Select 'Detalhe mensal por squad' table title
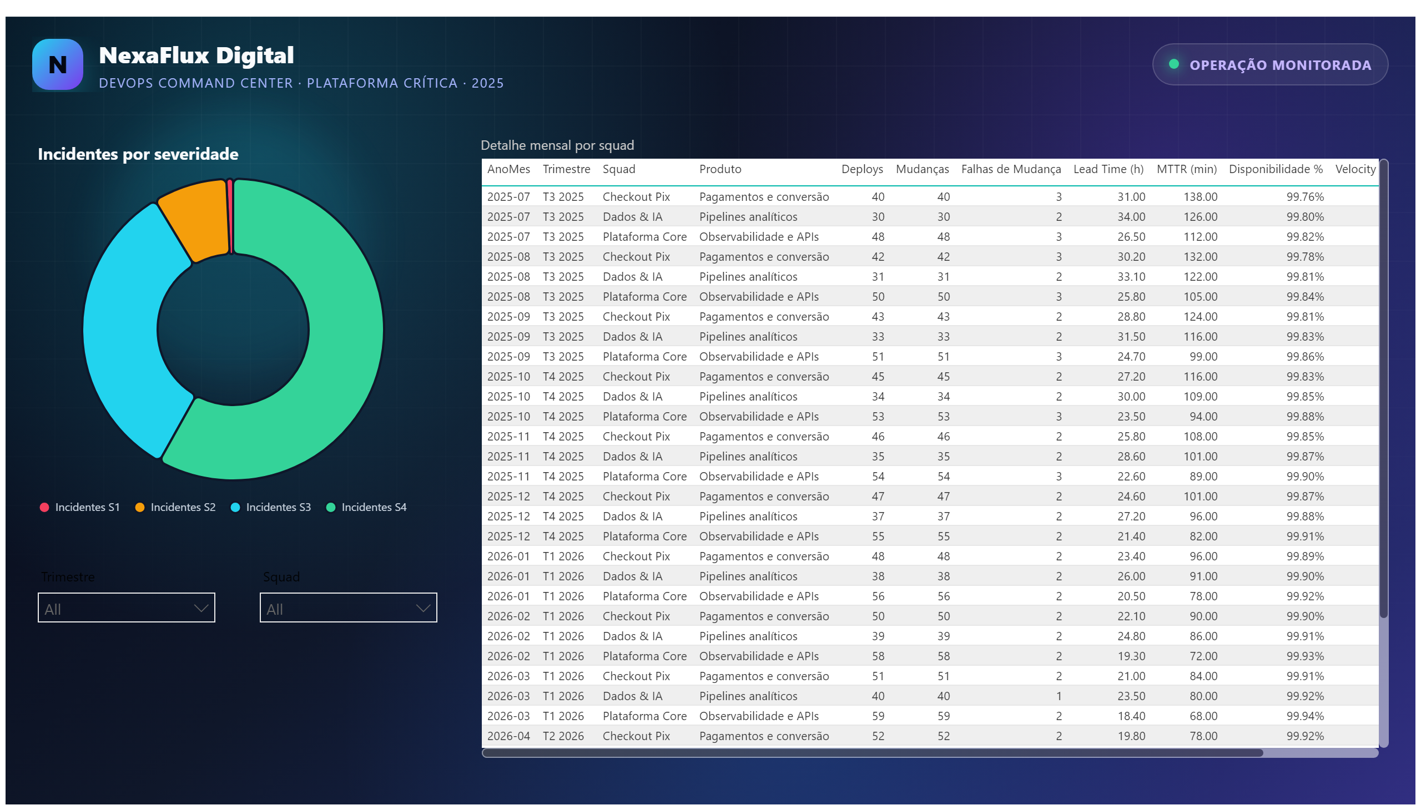Screen dimensions: 1421x810 pos(557,145)
